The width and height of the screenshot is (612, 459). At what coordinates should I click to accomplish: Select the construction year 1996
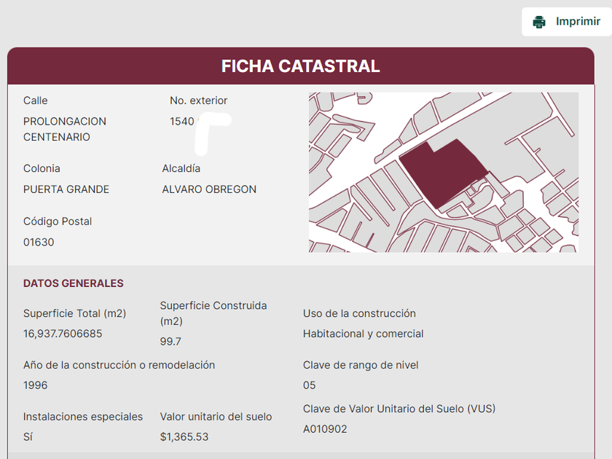[x=36, y=385]
